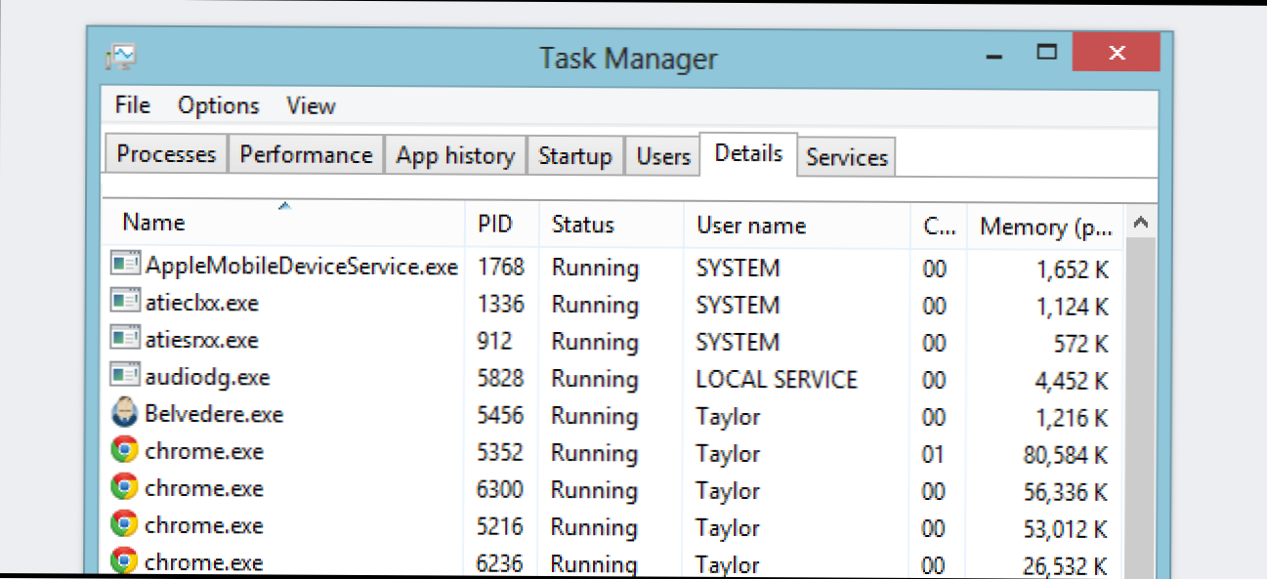Switch to the Performance tab

306,155
